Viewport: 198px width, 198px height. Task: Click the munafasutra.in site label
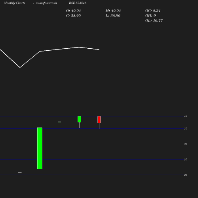click(x=46, y=3)
